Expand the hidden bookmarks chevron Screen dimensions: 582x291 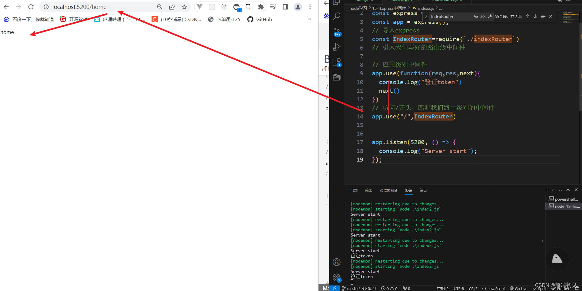[x=310, y=19]
